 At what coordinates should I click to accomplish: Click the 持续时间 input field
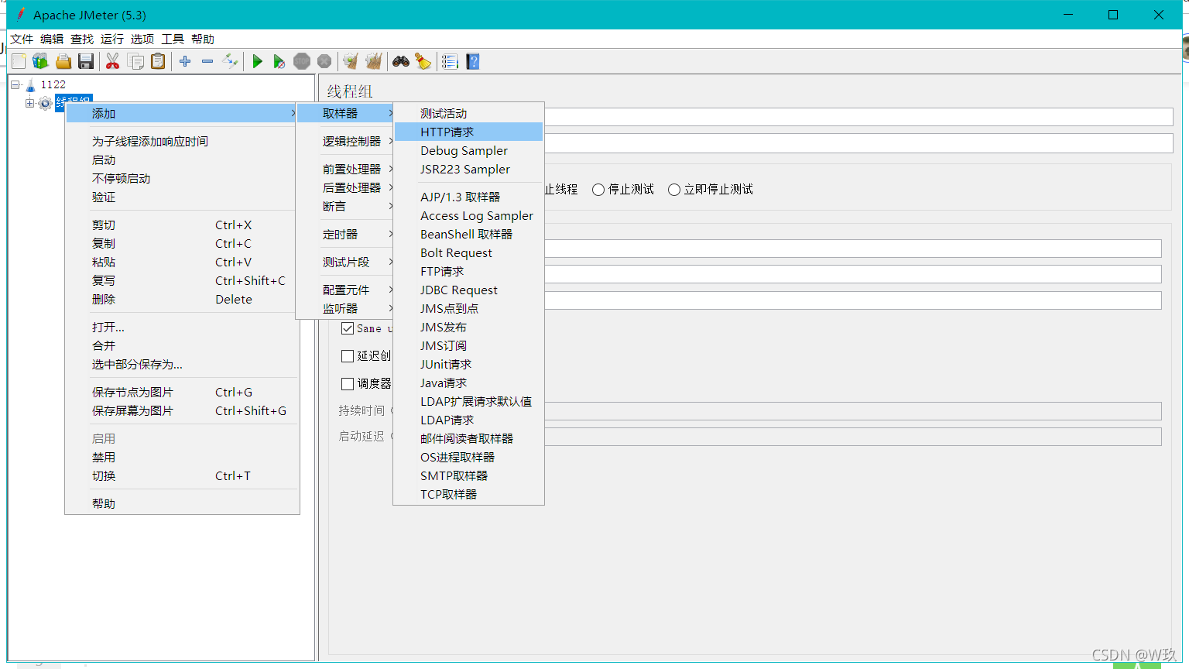tap(852, 411)
